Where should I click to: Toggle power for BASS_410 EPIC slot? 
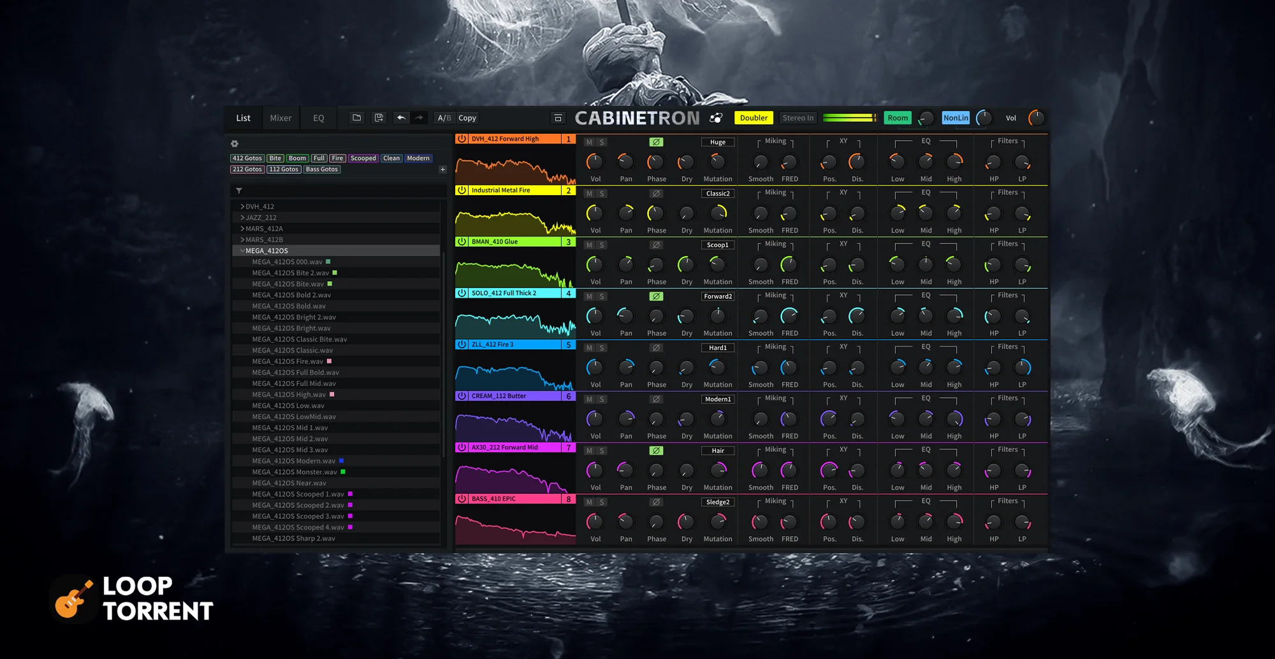click(x=462, y=499)
